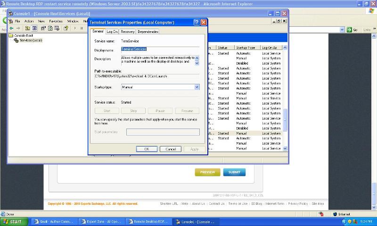Click the Export List toolbar icon
The width and height of the screenshot is (377, 226).
coord(57,28)
